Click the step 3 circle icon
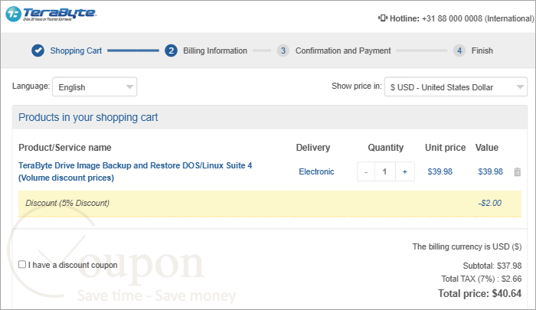536x310 pixels. [283, 51]
